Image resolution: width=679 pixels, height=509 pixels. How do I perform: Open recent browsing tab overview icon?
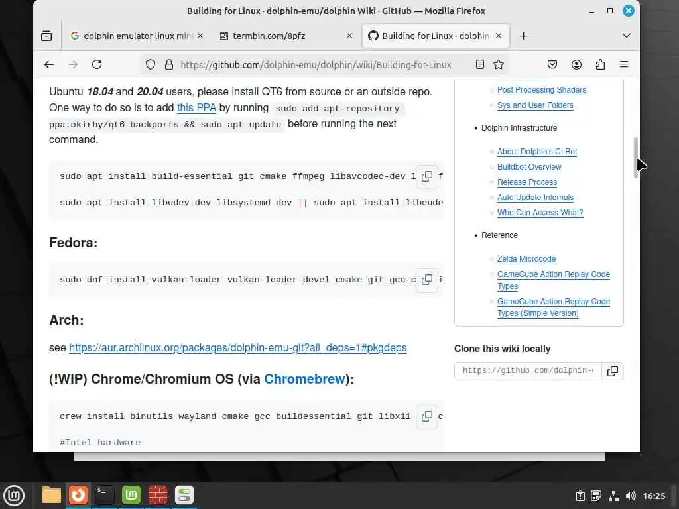[46, 36]
